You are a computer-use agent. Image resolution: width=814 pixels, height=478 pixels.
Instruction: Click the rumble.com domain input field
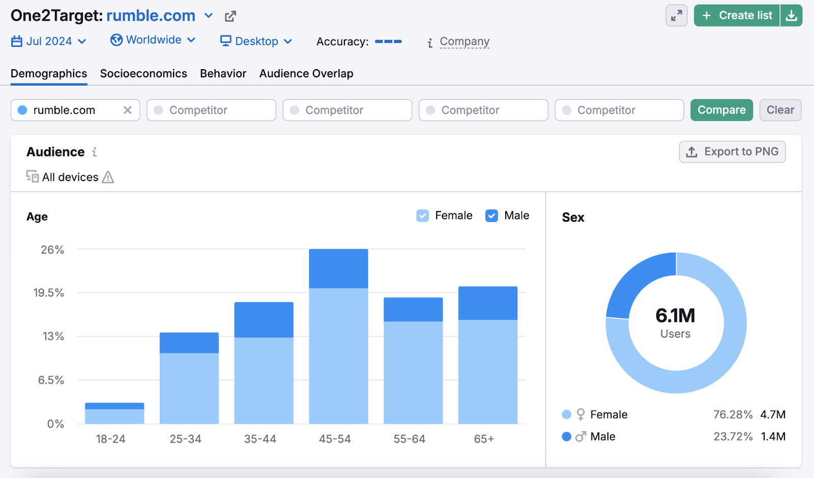pos(75,110)
